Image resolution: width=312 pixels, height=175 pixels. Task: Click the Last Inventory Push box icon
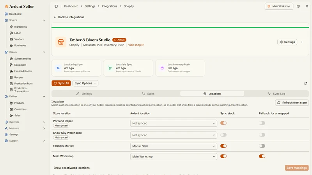click(162, 68)
